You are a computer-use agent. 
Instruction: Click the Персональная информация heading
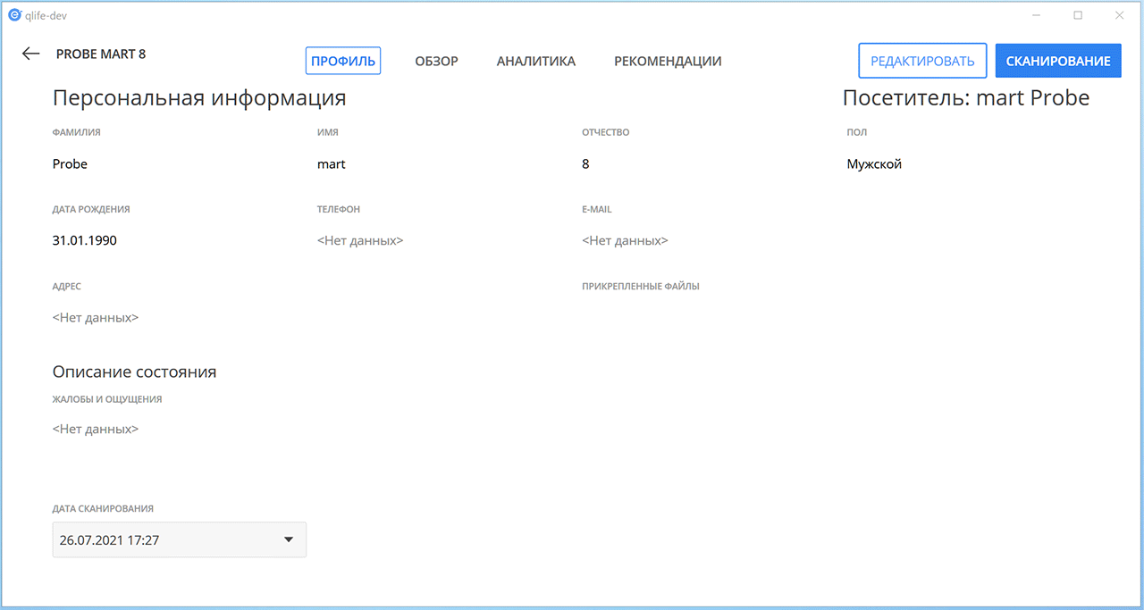click(199, 98)
